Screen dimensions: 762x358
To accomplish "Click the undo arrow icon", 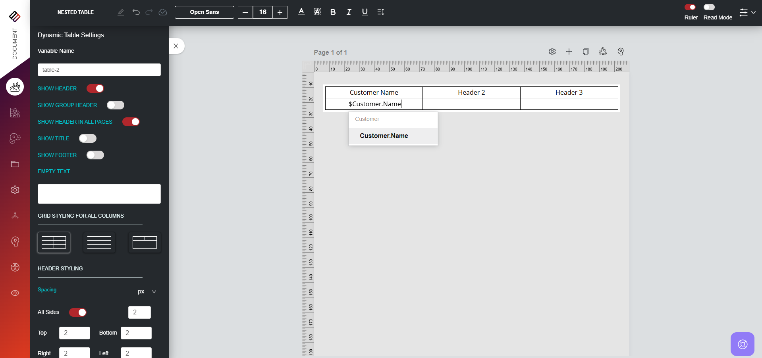I will [x=136, y=12].
